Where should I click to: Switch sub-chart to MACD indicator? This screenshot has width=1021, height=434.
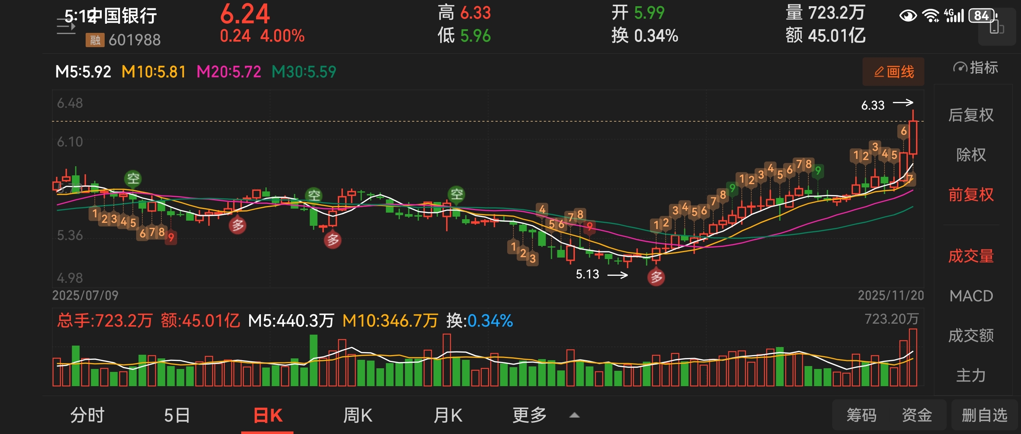[970, 296]
